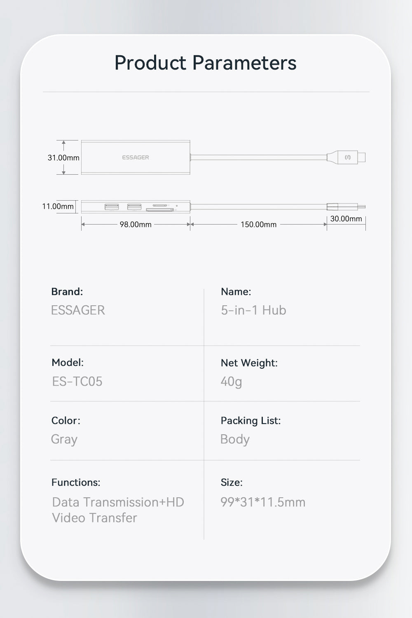The width and height of the screenshot is (412, 618).
Task: Click the Gray color value
Action: tap(64, 439)
